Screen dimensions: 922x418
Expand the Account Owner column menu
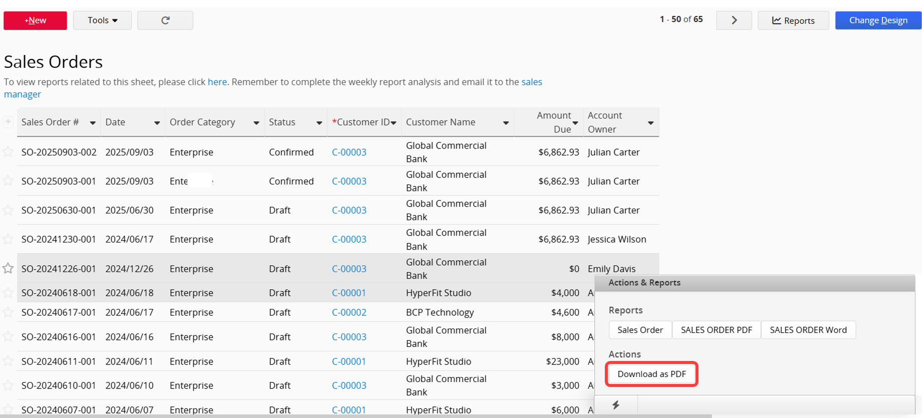click(x=650, y=123)
